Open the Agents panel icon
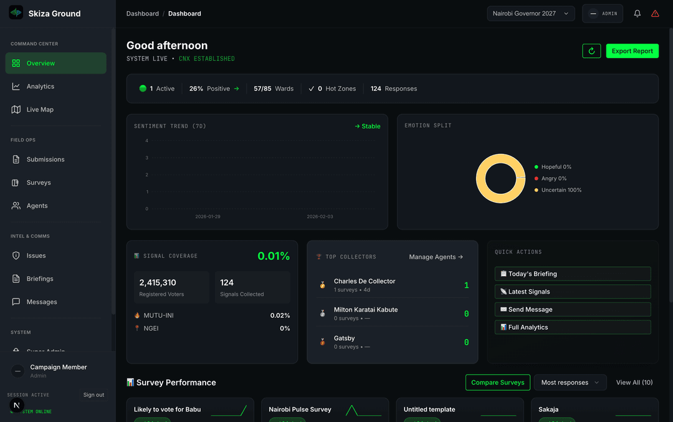Screen dimensions: 673x422 pos(15,205)
